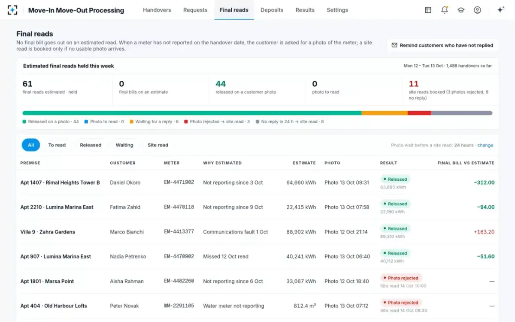Select customer Fatima Zahid

click(x=126, y=207)
